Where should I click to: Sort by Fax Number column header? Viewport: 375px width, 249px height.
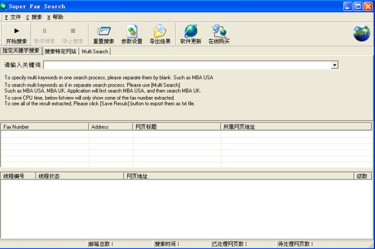[44, 127]
